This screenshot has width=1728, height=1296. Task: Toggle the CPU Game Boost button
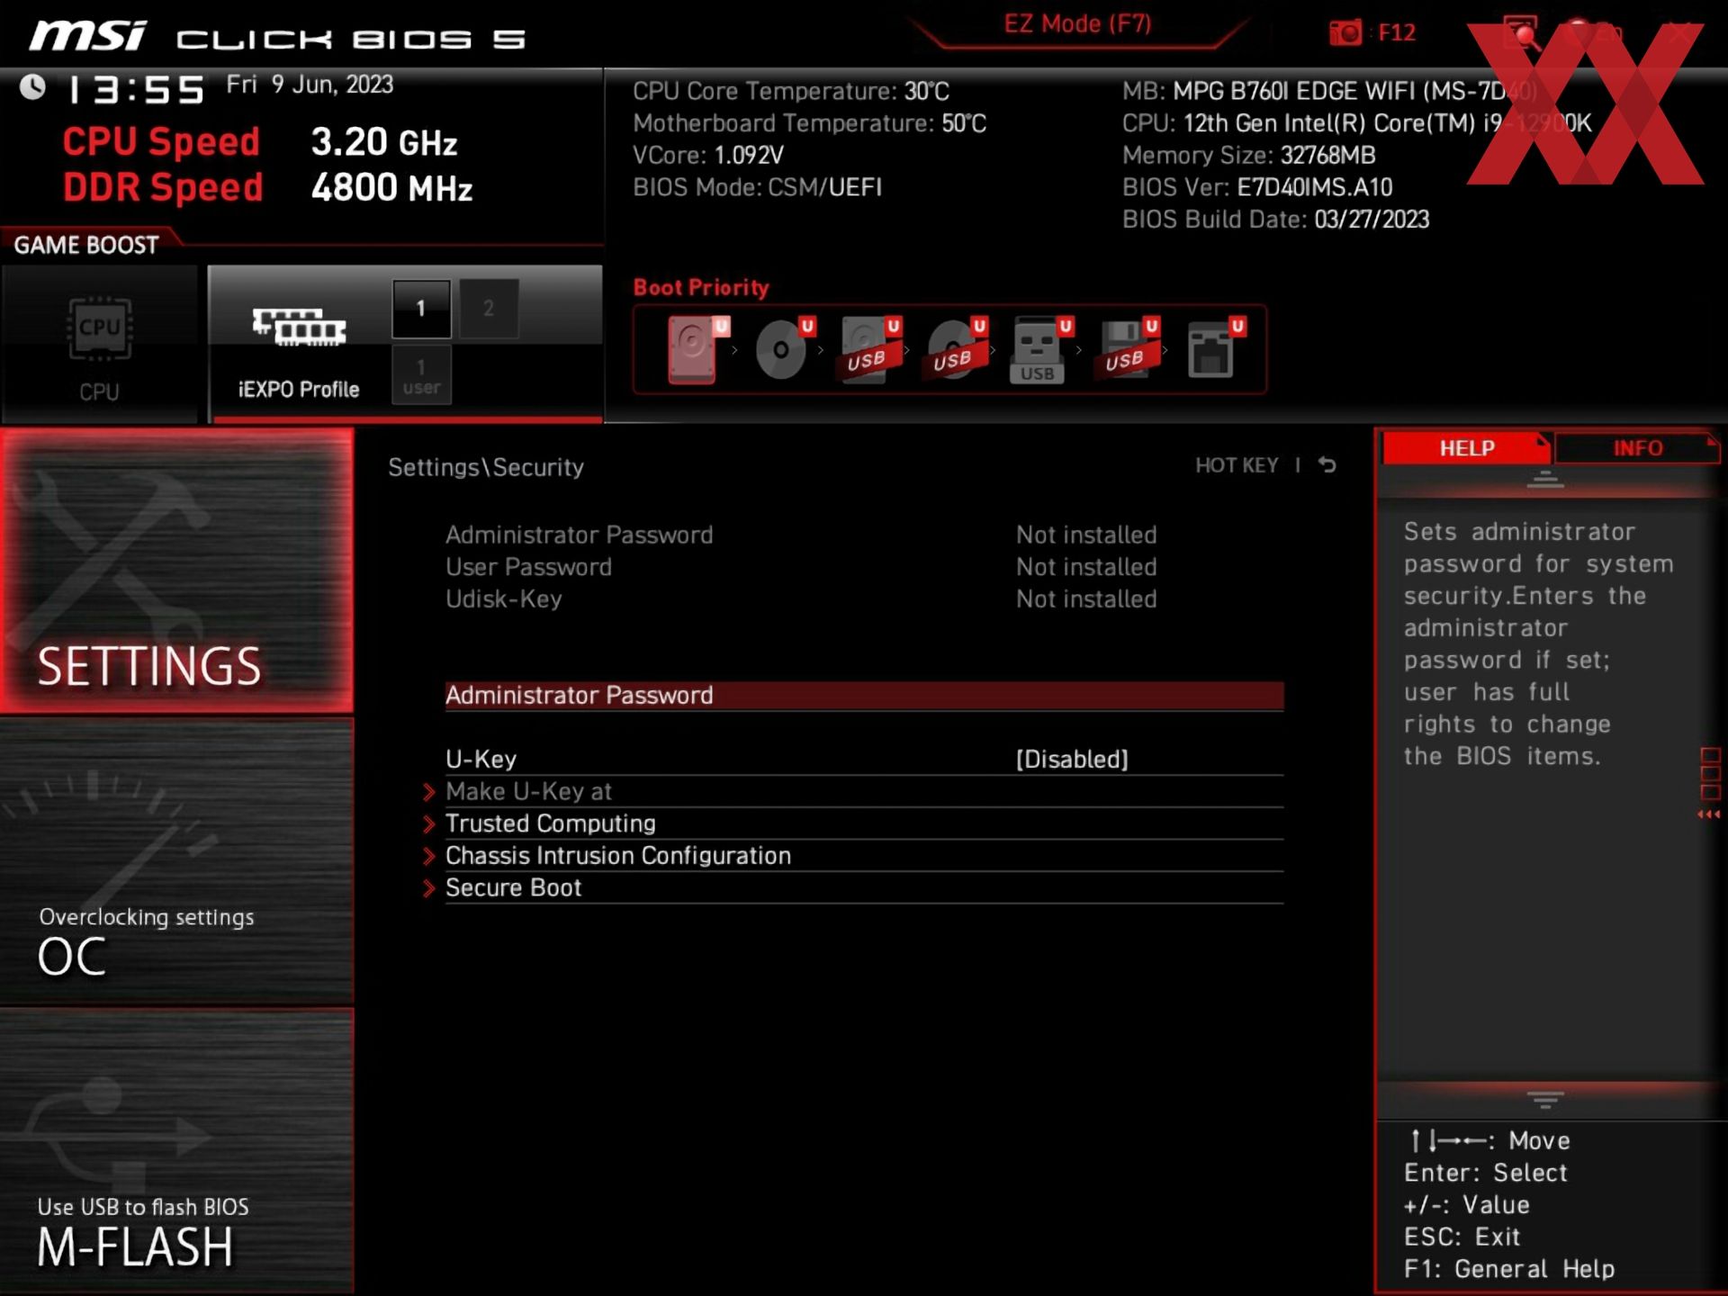[x=99, y=345]
